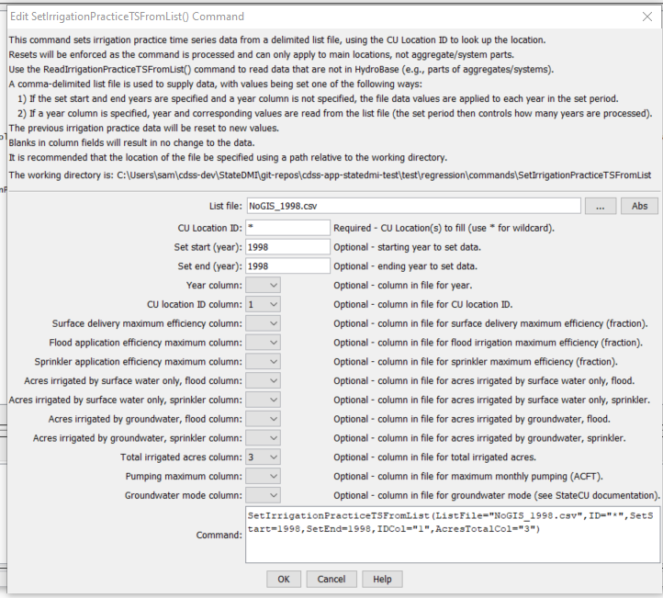Click the Set start (year) field
Image resolution: width=663 pixels, height=598 pixels.
pyautogui.click(x=287, y=247)
